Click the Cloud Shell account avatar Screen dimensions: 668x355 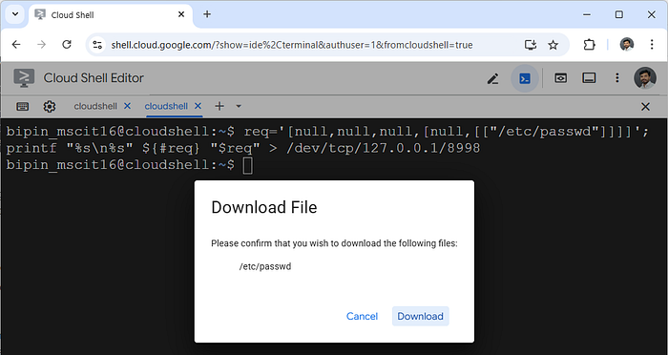[x=644, y=78]
